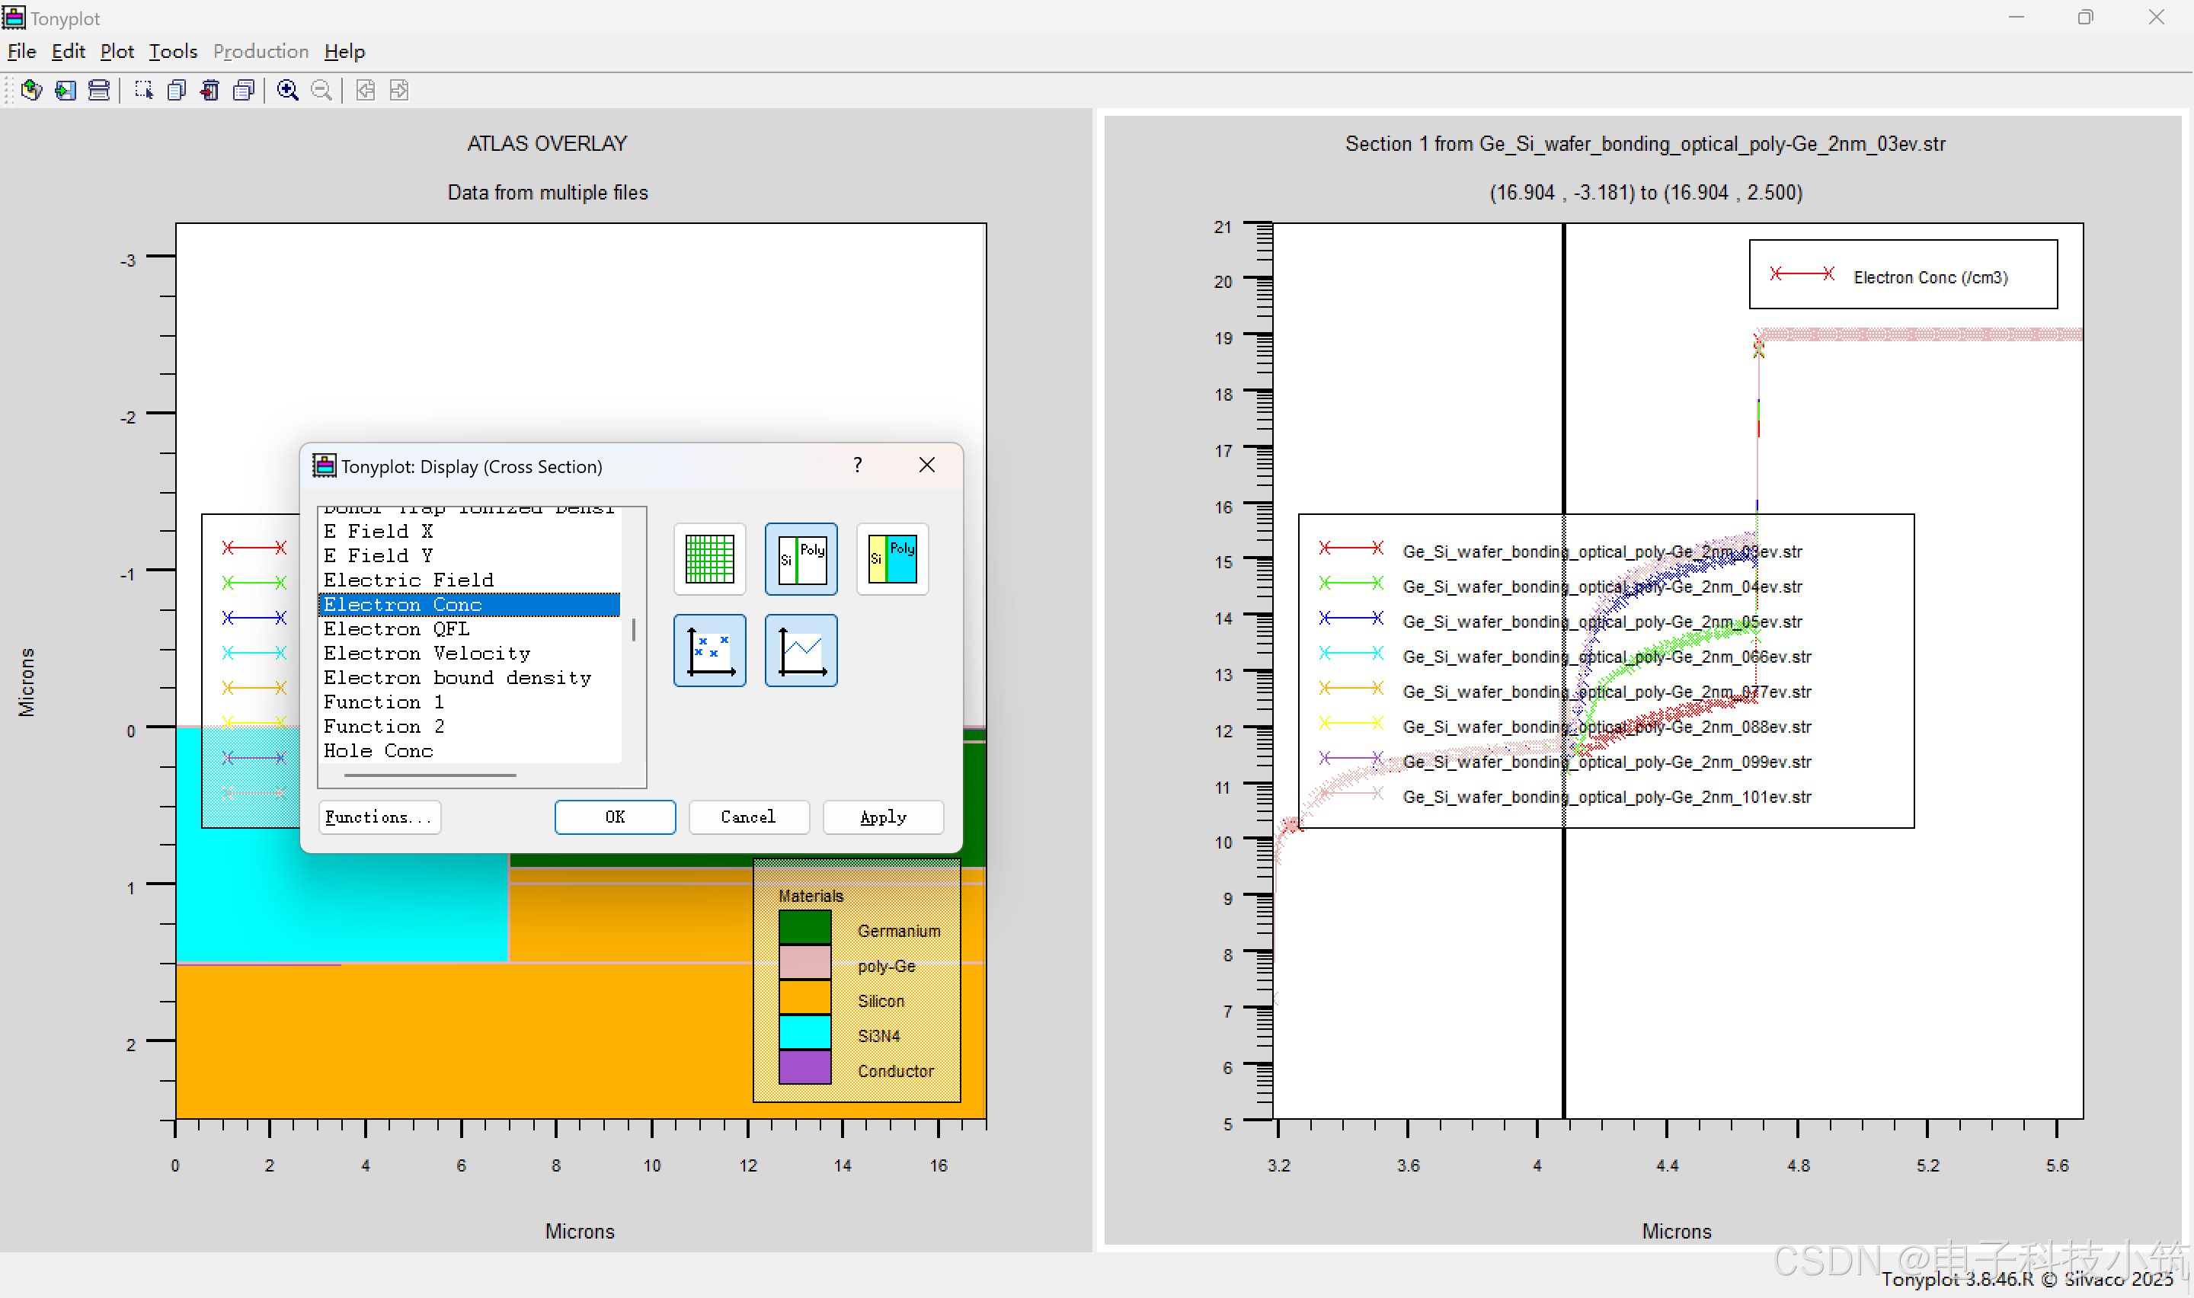Image resolution: width=2194 pixels, height=1298 pixels.
Task: Open the Plot menu
Action: [x=117, y=52]
